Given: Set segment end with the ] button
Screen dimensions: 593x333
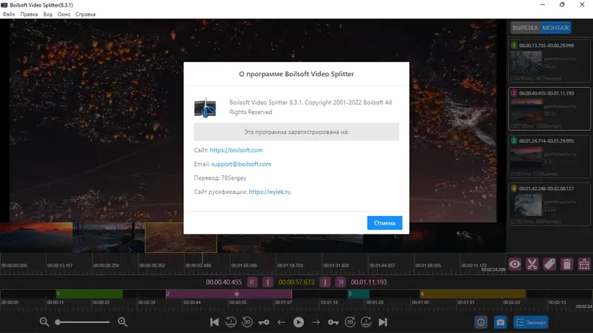Looking at the screenshot, I should click(x=325, y=282).
